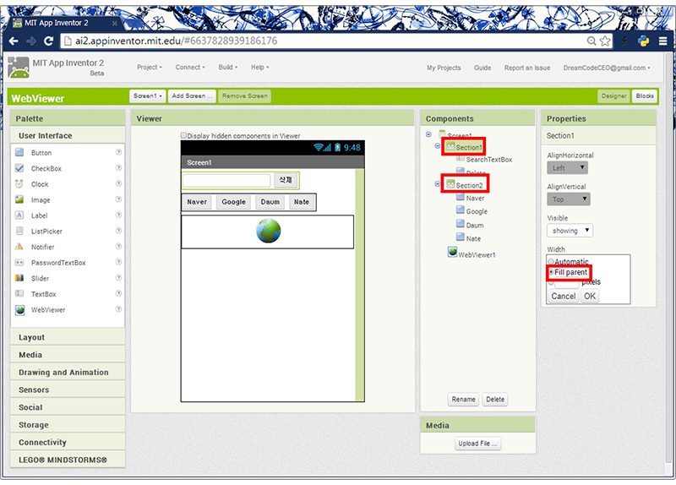Open the Guide link
The width and height of the screenshot is (676, 485).
[482, 68]
